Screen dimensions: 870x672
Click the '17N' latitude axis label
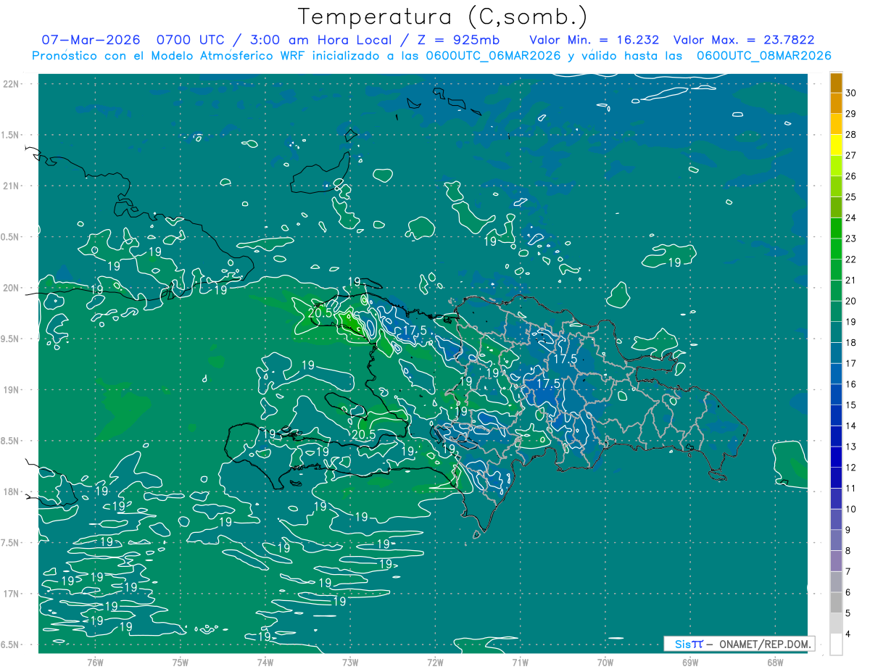point(12,594)
